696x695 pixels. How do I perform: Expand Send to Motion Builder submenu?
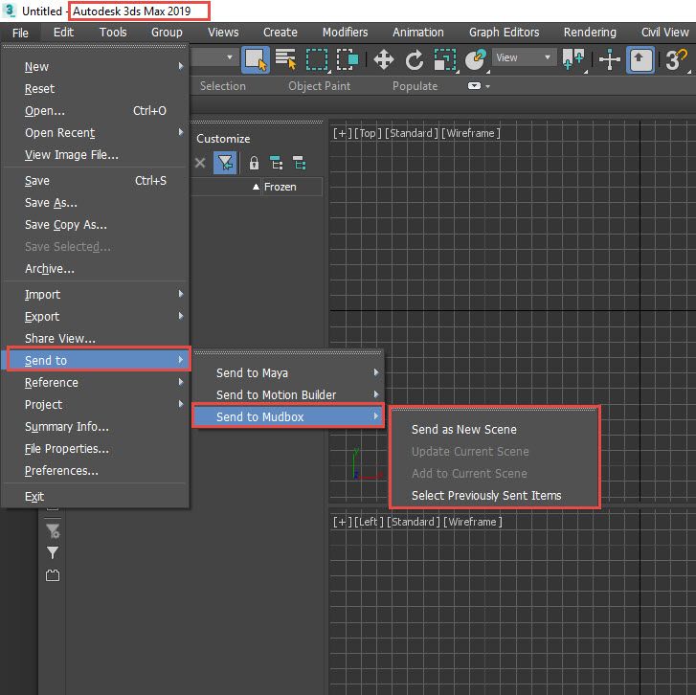click(288, 395)
